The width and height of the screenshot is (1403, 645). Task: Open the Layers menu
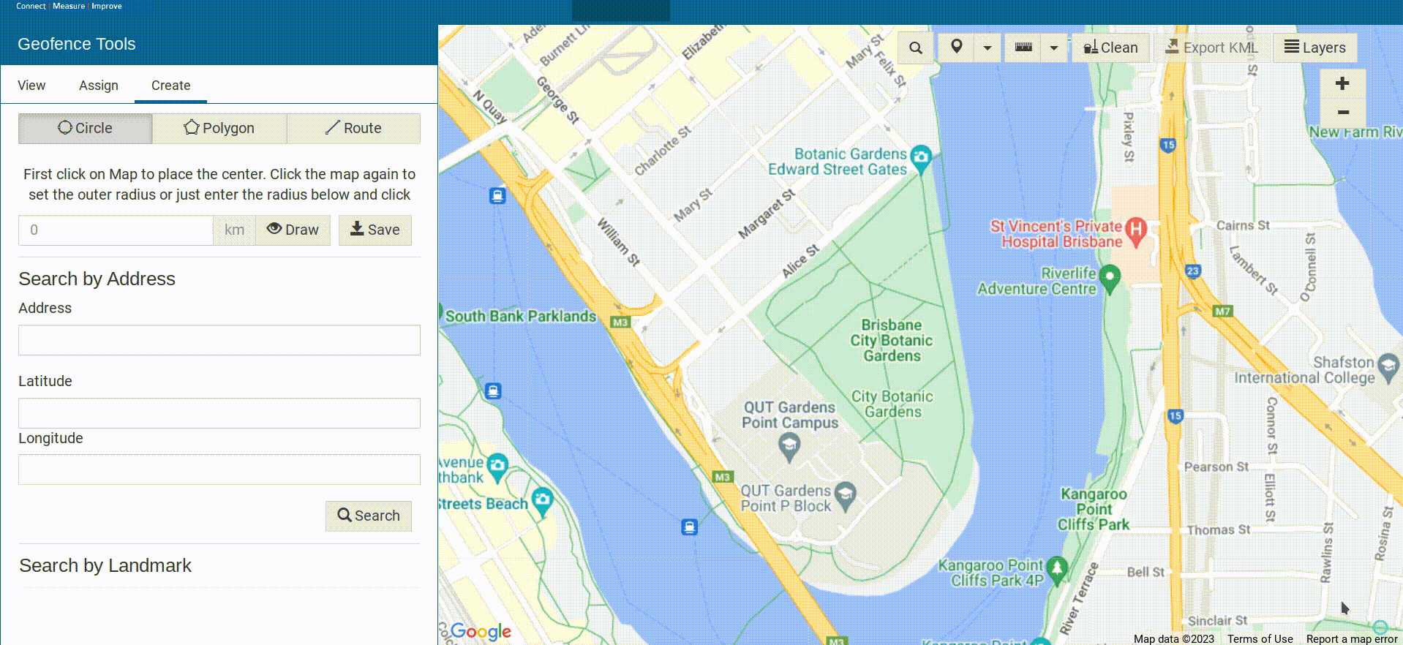point(1314,48)
